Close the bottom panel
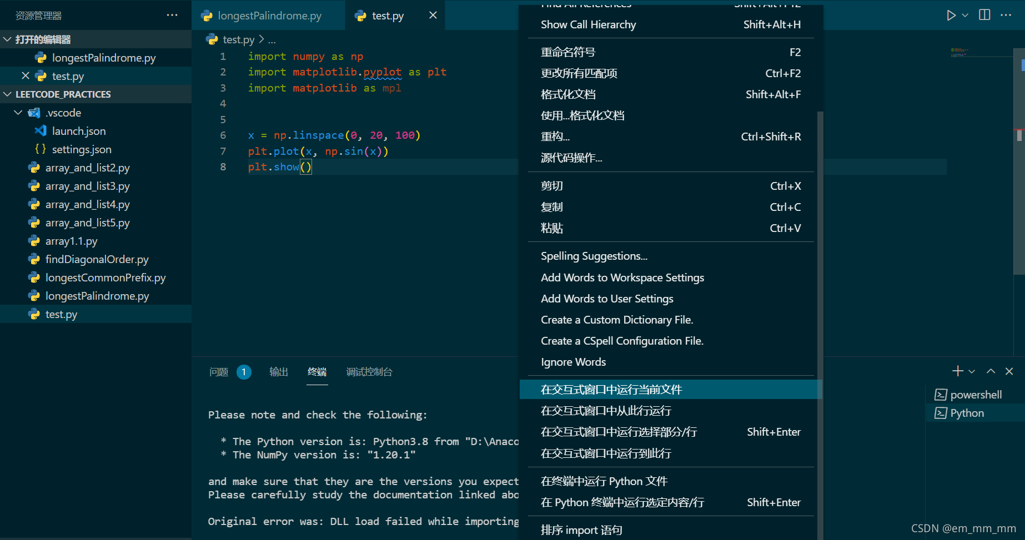This screenshot has height=540, width=1025. (x=1009, y=371)
